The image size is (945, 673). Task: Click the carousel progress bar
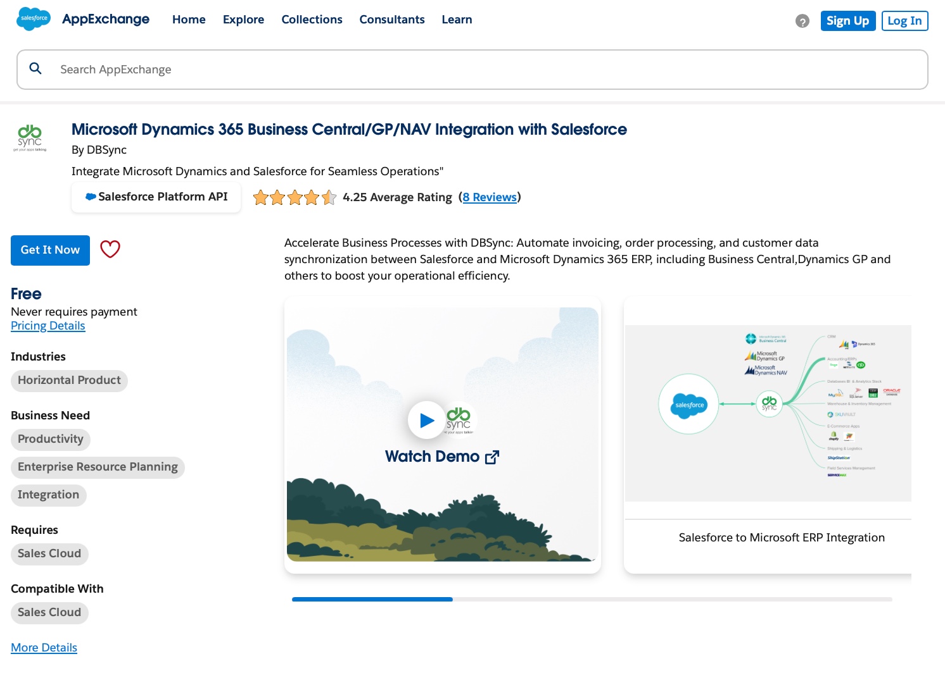click(x=372, y=599)
